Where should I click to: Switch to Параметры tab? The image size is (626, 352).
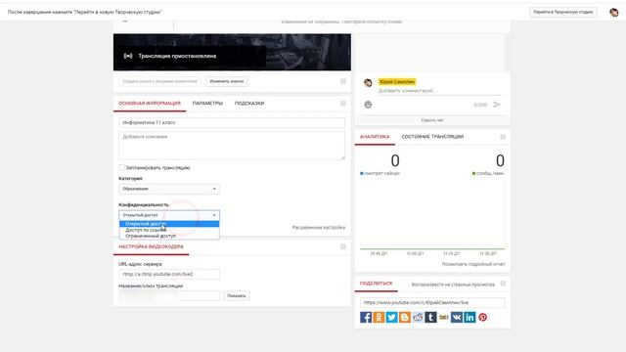tap(207, 104)
